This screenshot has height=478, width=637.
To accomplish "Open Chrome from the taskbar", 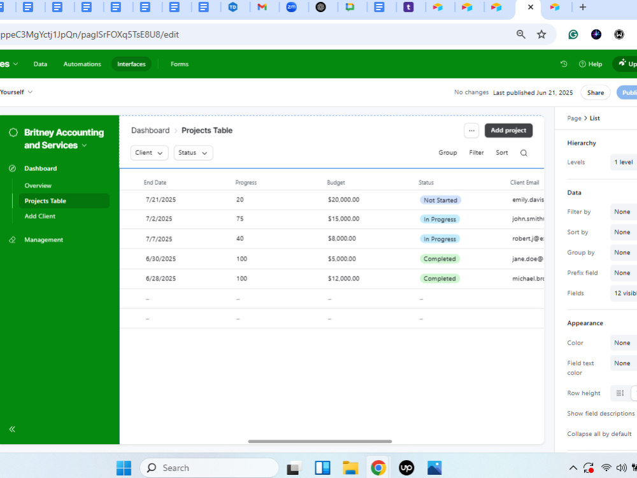I will (378, 468).
